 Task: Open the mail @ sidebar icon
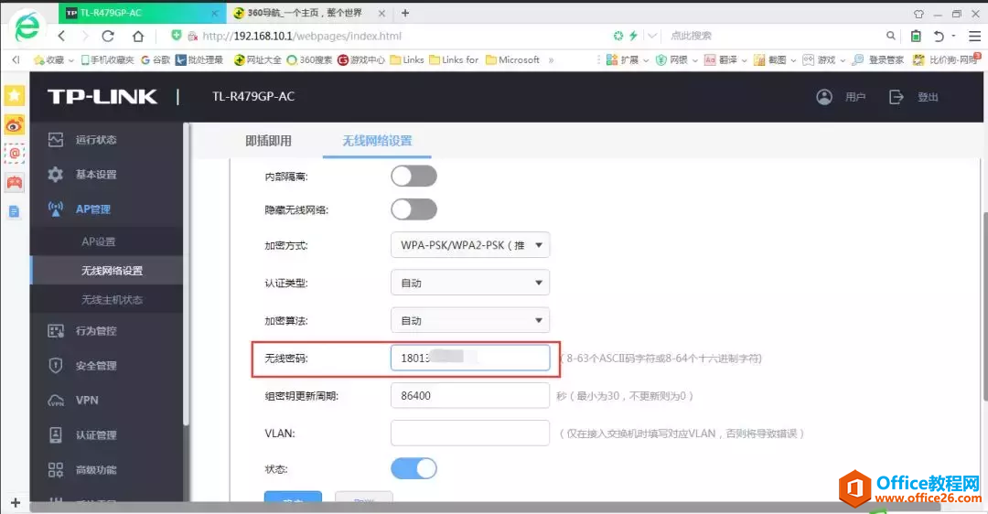click(15, 153)
